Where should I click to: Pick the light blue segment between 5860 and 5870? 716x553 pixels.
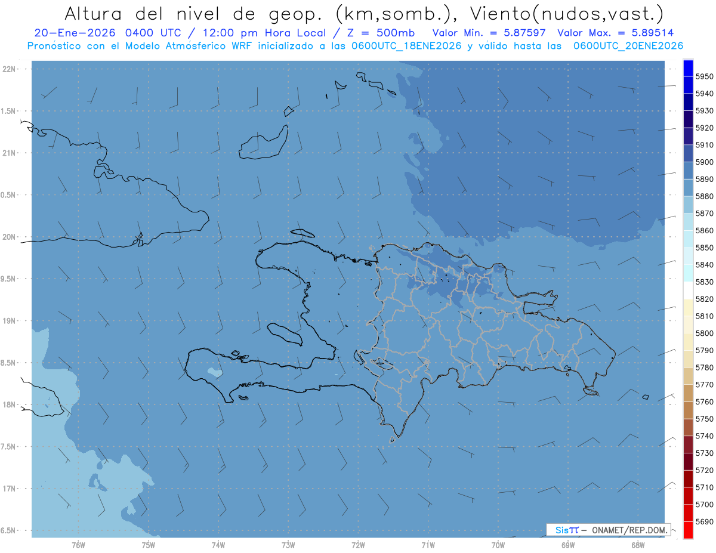[x=688, y=222]
